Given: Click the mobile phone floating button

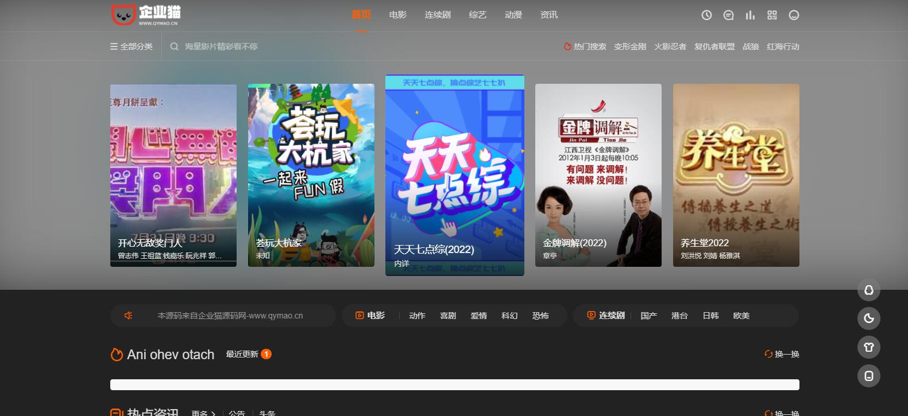Looking at the screenshot, I should [869, 376].
